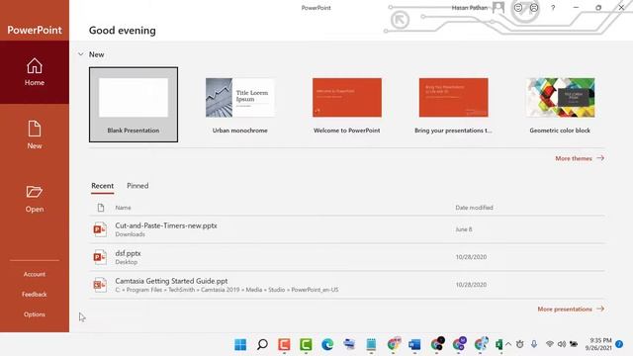
Task: Open Feedback in the sidebar
Action: tap(35, 295)
